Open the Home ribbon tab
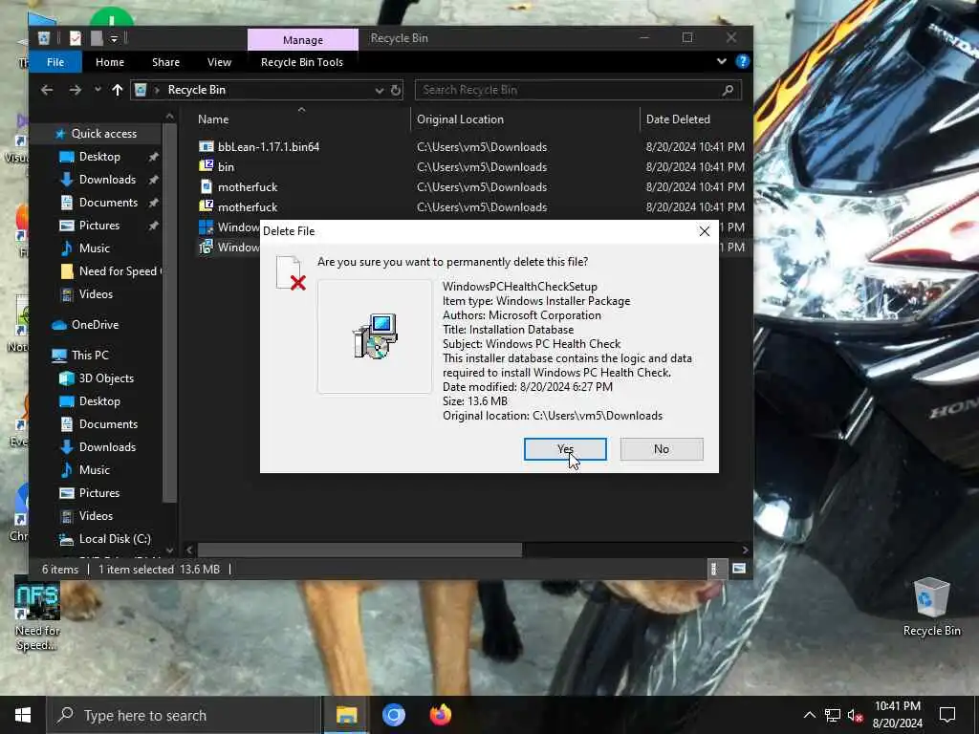Viewport: 979px width, 734px height. [110, 62]
